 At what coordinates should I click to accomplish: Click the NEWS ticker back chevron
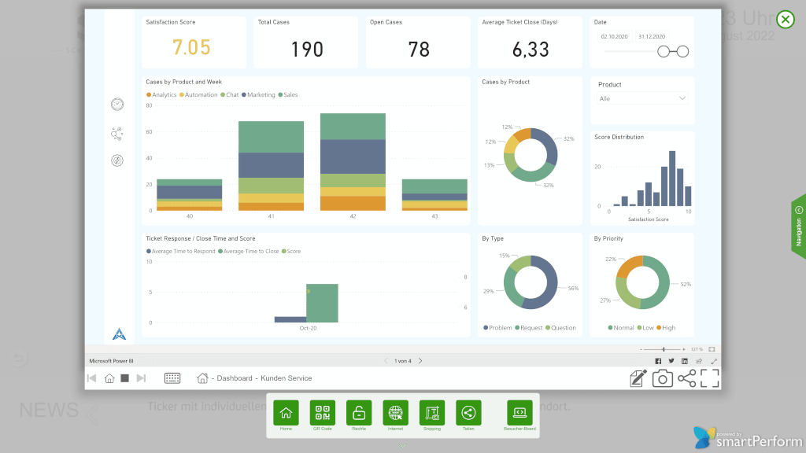coord(93,414)
